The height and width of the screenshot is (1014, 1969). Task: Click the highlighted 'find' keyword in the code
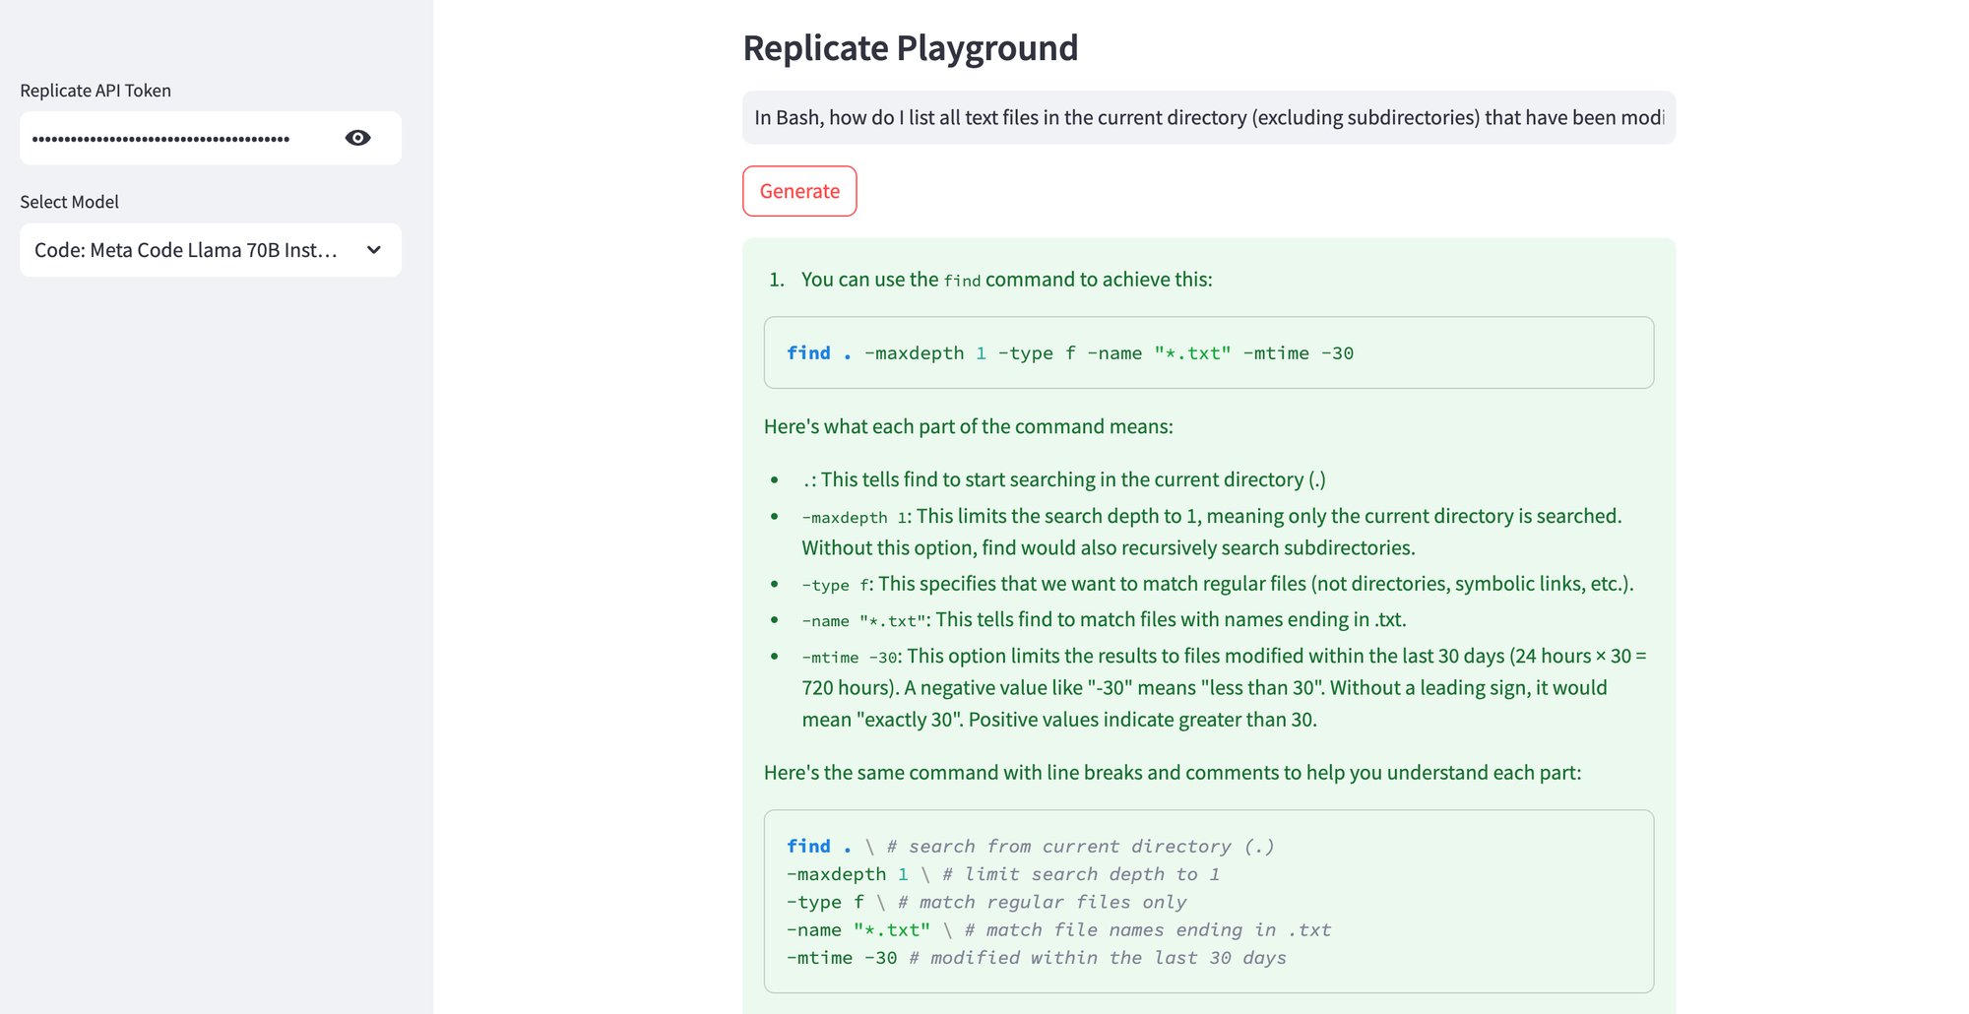807,352
